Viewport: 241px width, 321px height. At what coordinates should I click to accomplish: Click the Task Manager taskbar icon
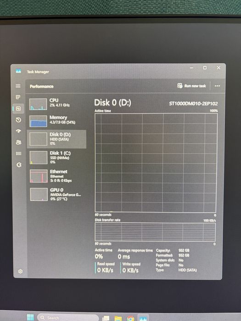tap(143, 318)
